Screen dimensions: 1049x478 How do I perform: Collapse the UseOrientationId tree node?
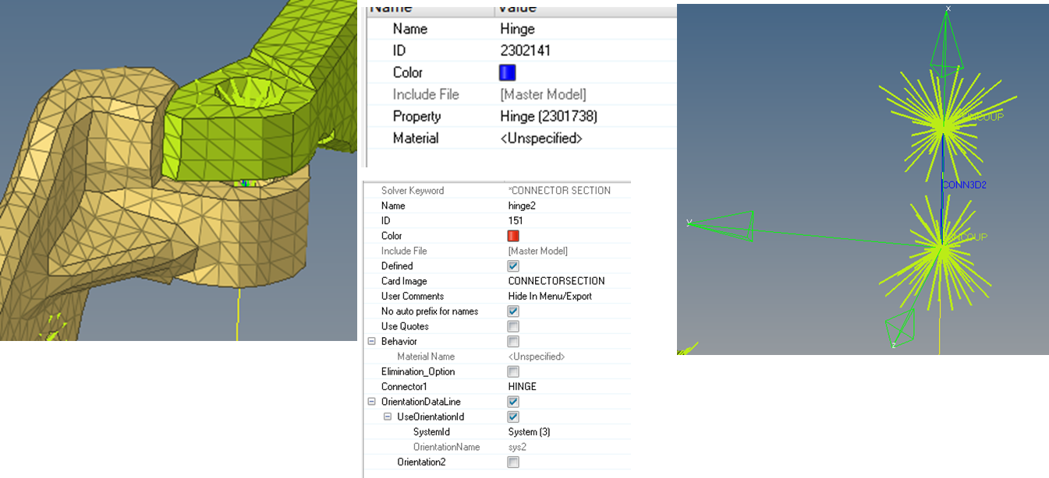tap(388, 417)
